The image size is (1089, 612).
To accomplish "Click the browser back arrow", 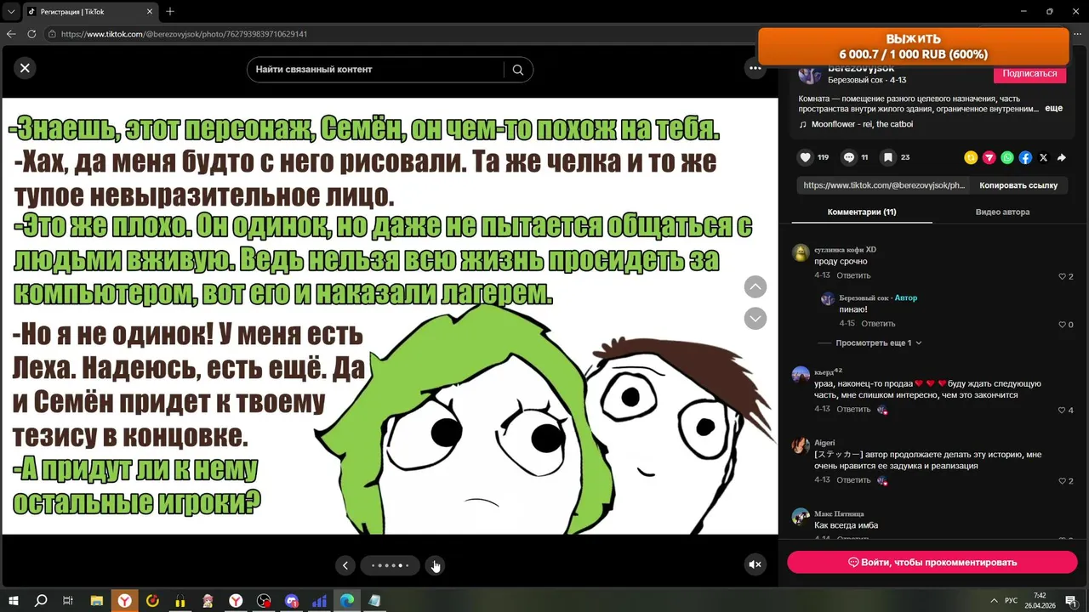I will tap(11, 34).
